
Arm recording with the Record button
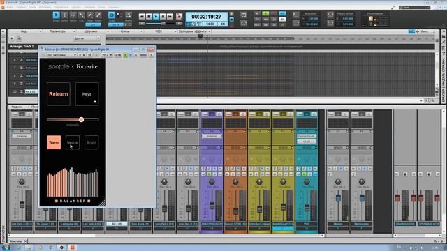point(179,17)
